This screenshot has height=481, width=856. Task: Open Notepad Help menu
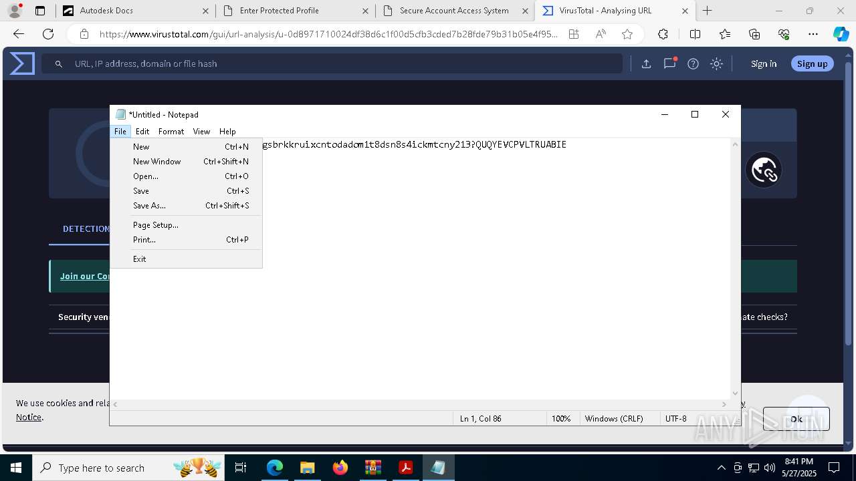pos(227,132)
